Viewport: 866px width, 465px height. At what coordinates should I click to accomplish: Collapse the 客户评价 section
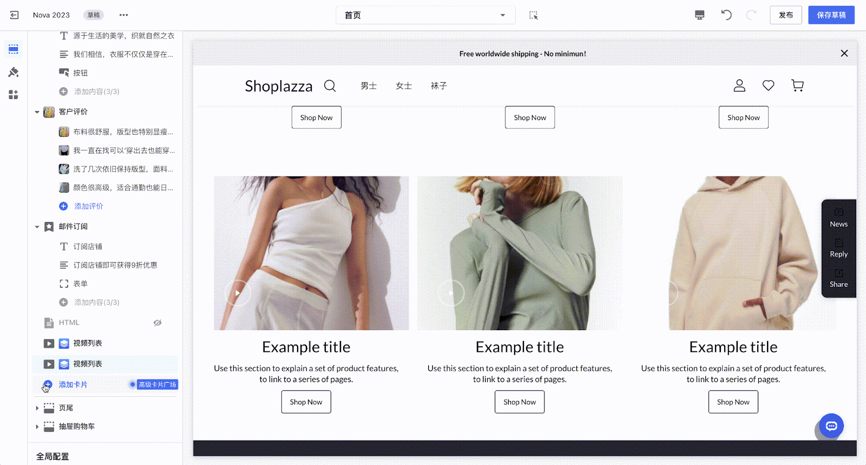37,112
